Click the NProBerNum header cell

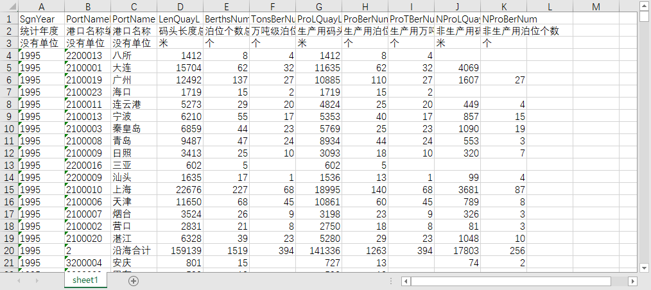tap(504, 19)
